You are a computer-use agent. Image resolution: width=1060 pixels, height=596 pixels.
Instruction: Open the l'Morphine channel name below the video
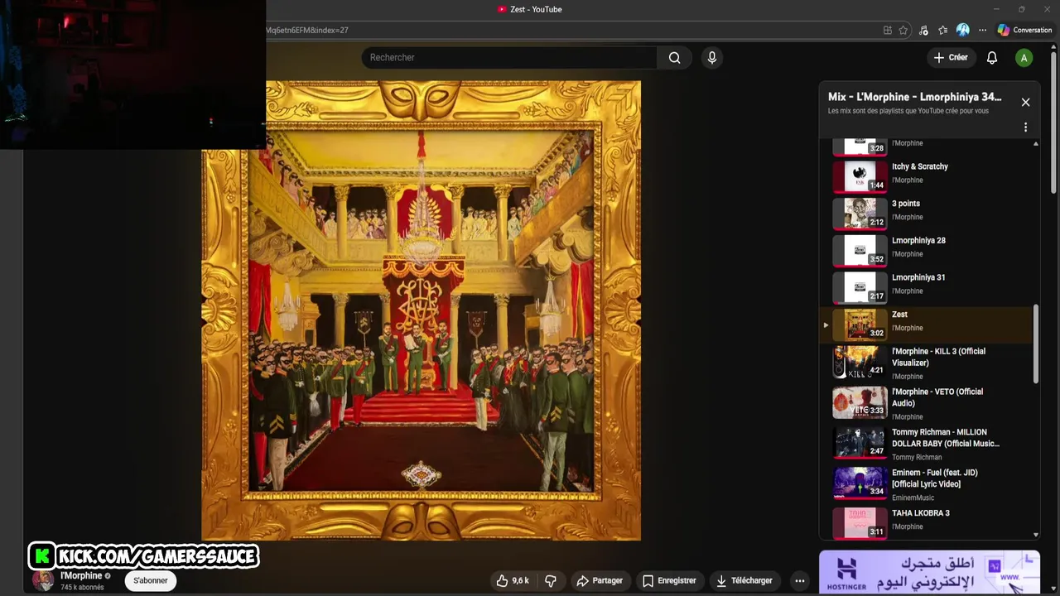81,575
